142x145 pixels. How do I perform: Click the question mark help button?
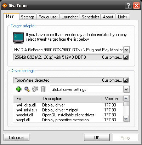coord(128,5)
